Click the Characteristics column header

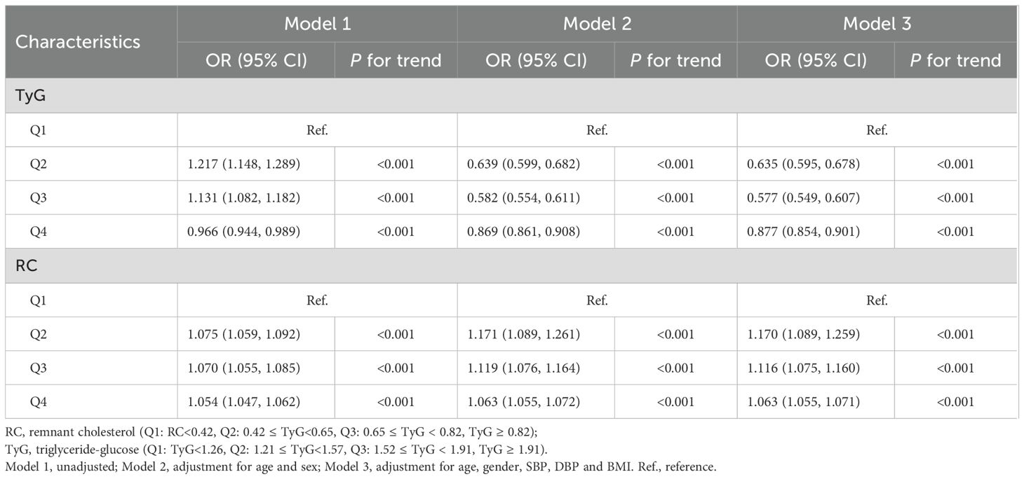click(x=78, y=42)
